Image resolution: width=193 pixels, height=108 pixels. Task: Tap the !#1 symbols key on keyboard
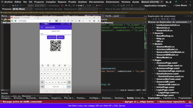43,87
